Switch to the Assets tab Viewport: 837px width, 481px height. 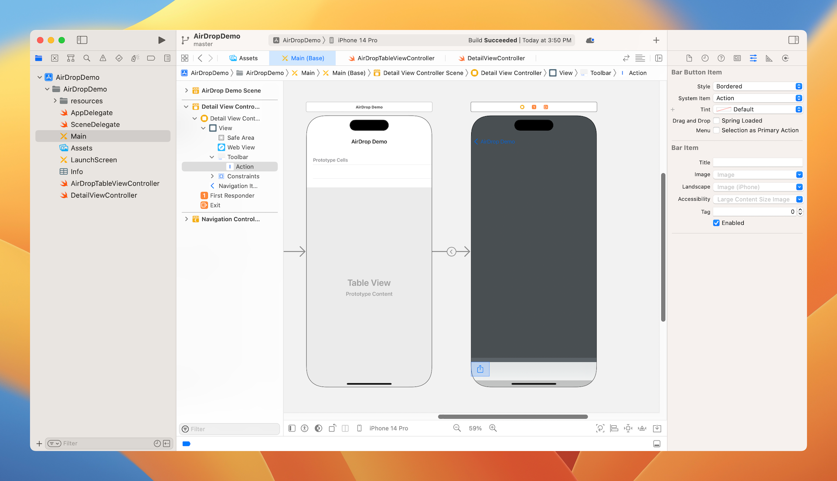(x=244, y=58)
